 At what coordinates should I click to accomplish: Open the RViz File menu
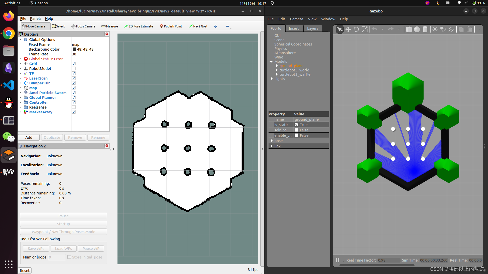click(x=23, y=18)
